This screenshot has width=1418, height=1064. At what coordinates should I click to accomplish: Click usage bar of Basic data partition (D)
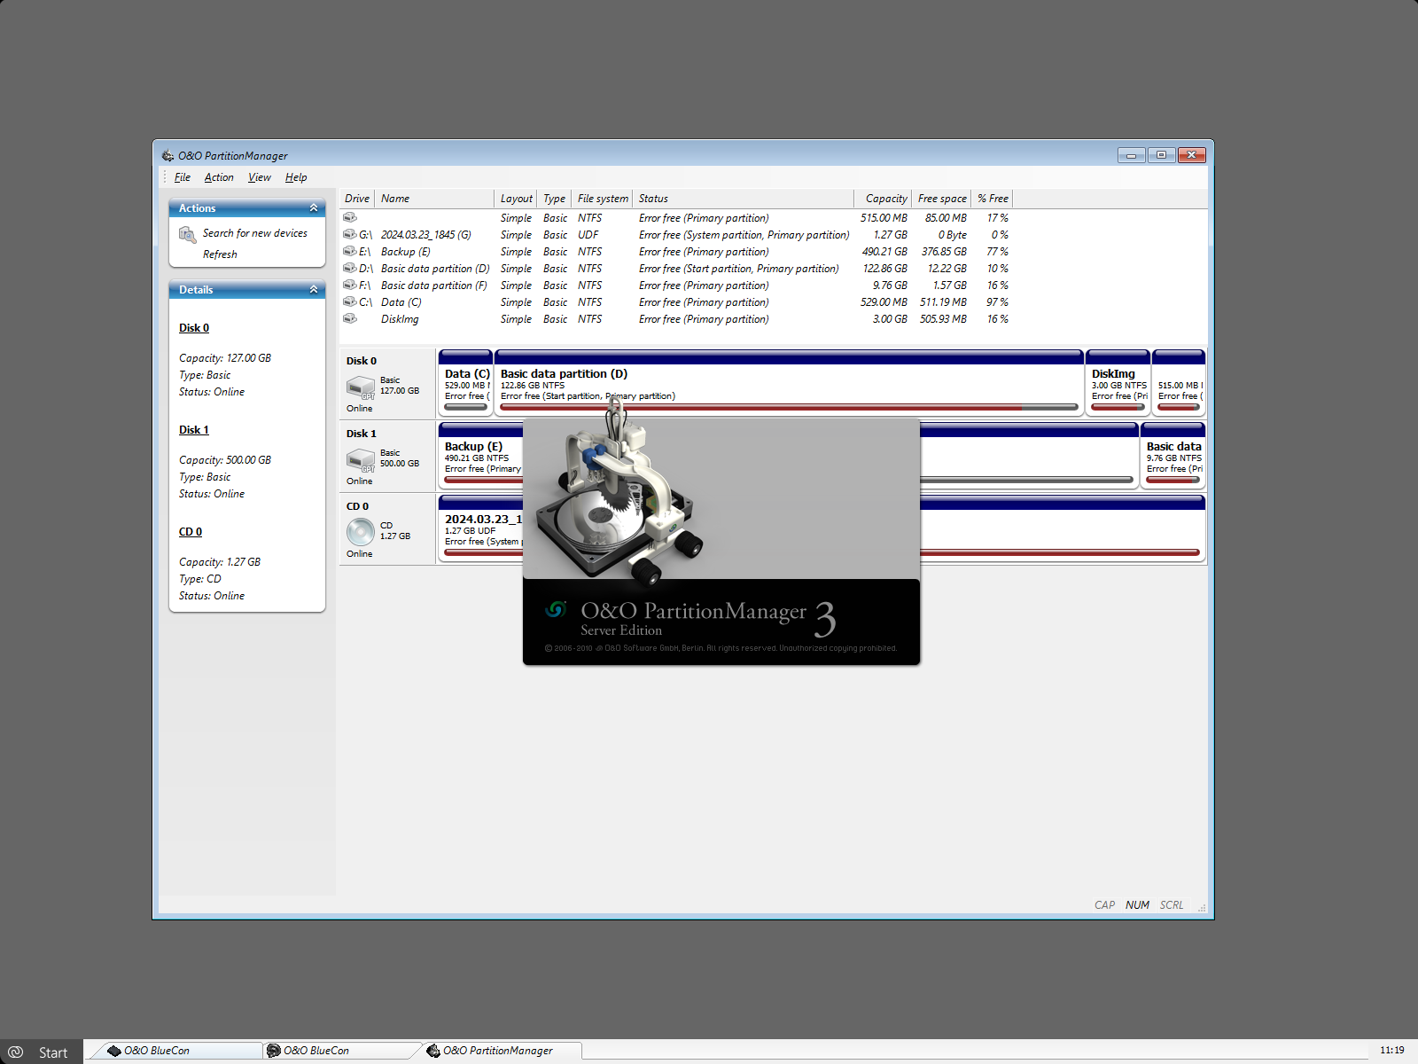pyautogui.click(x=789, y=408)
